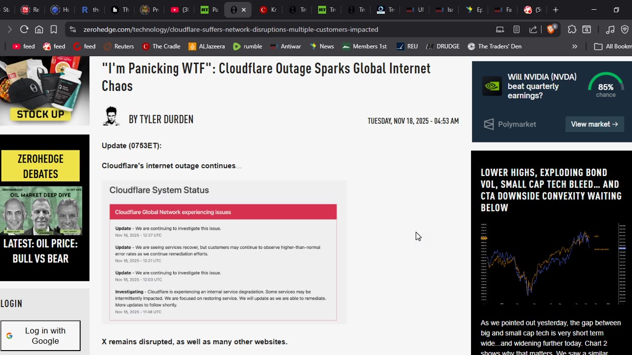Open a new tab with plus icon
The width and height of the screenshot is (632, 355).
pyautogui.click(x=555, y=9)
